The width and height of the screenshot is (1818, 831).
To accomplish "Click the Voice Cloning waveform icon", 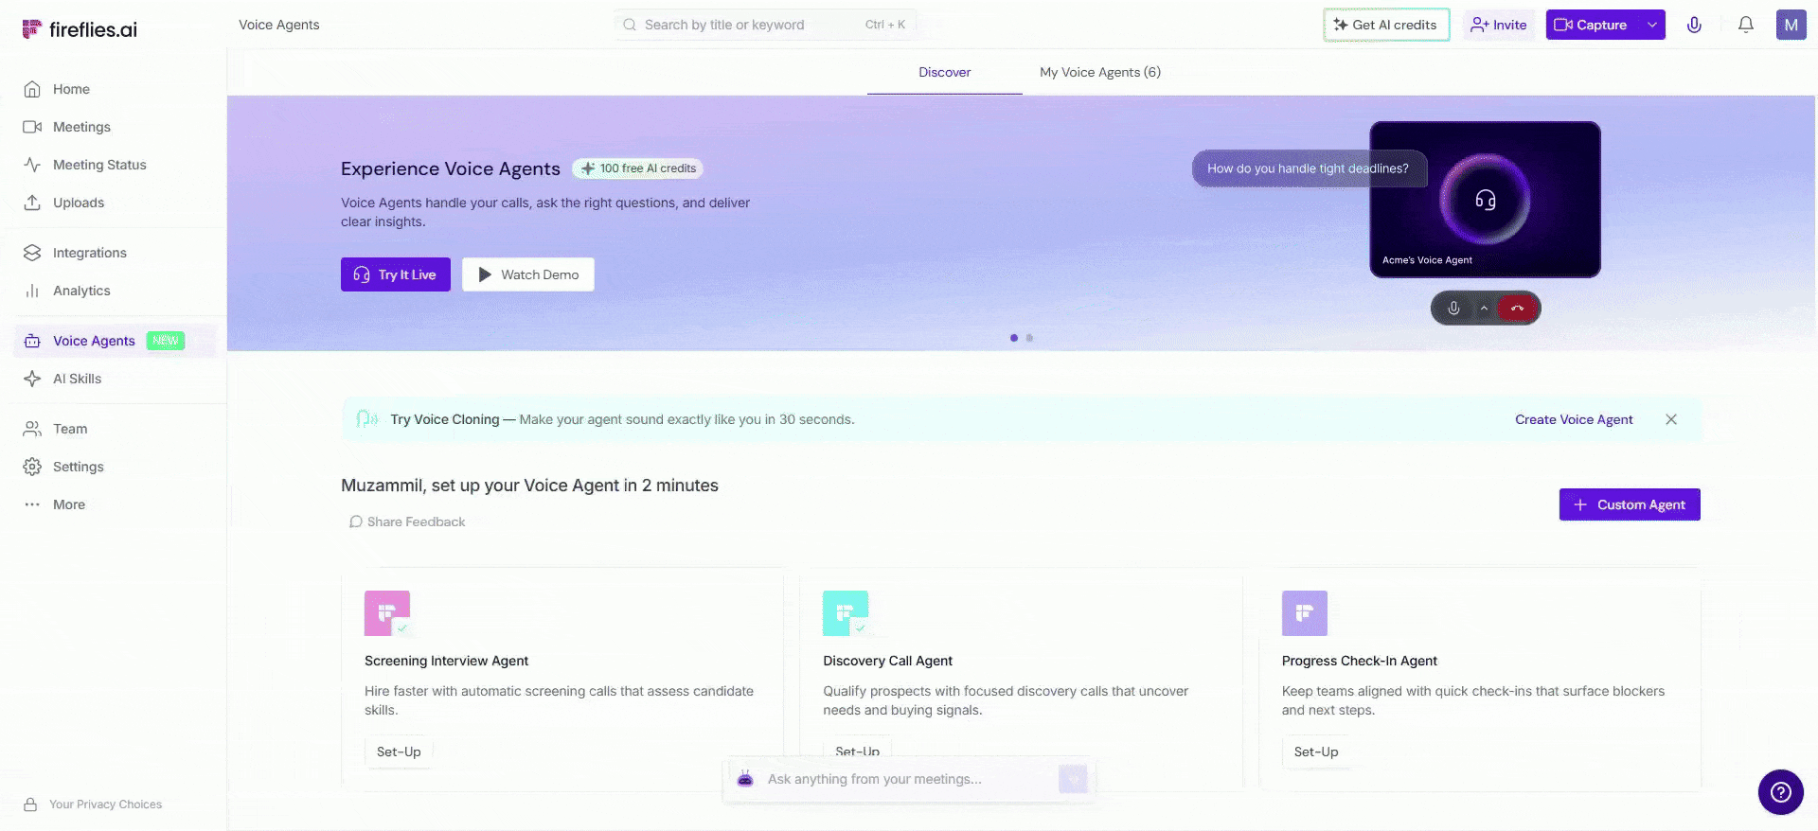I will [366, 419].
